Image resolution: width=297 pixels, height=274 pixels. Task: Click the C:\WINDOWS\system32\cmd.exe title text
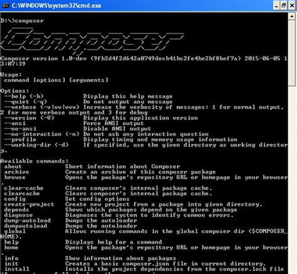[x=56, y=6]
